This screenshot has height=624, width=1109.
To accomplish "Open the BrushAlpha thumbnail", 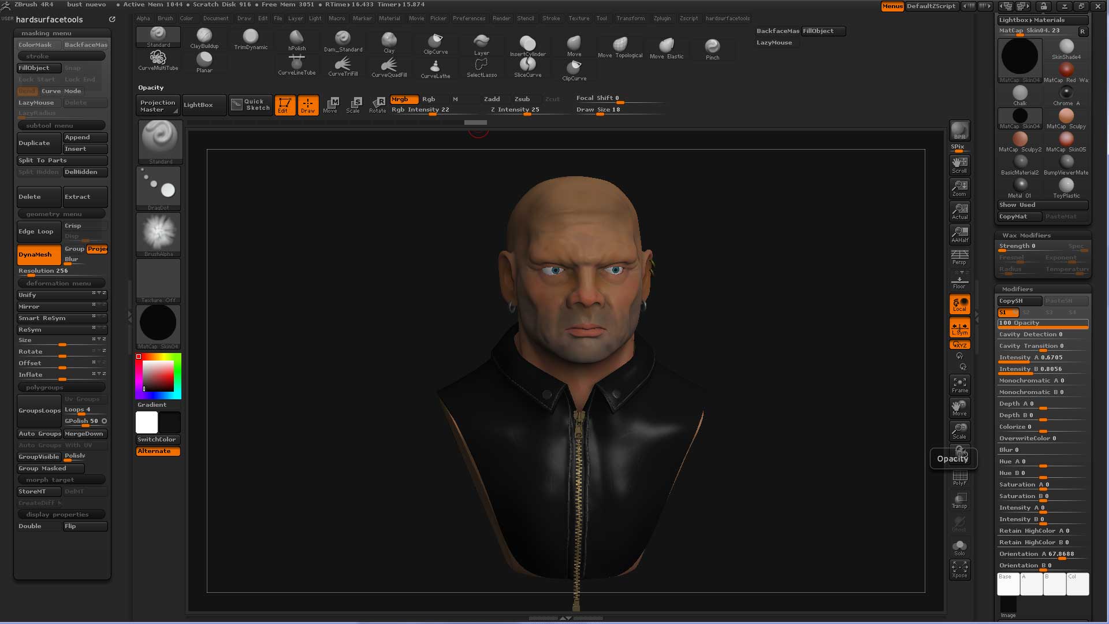I will tap(158, 235).
